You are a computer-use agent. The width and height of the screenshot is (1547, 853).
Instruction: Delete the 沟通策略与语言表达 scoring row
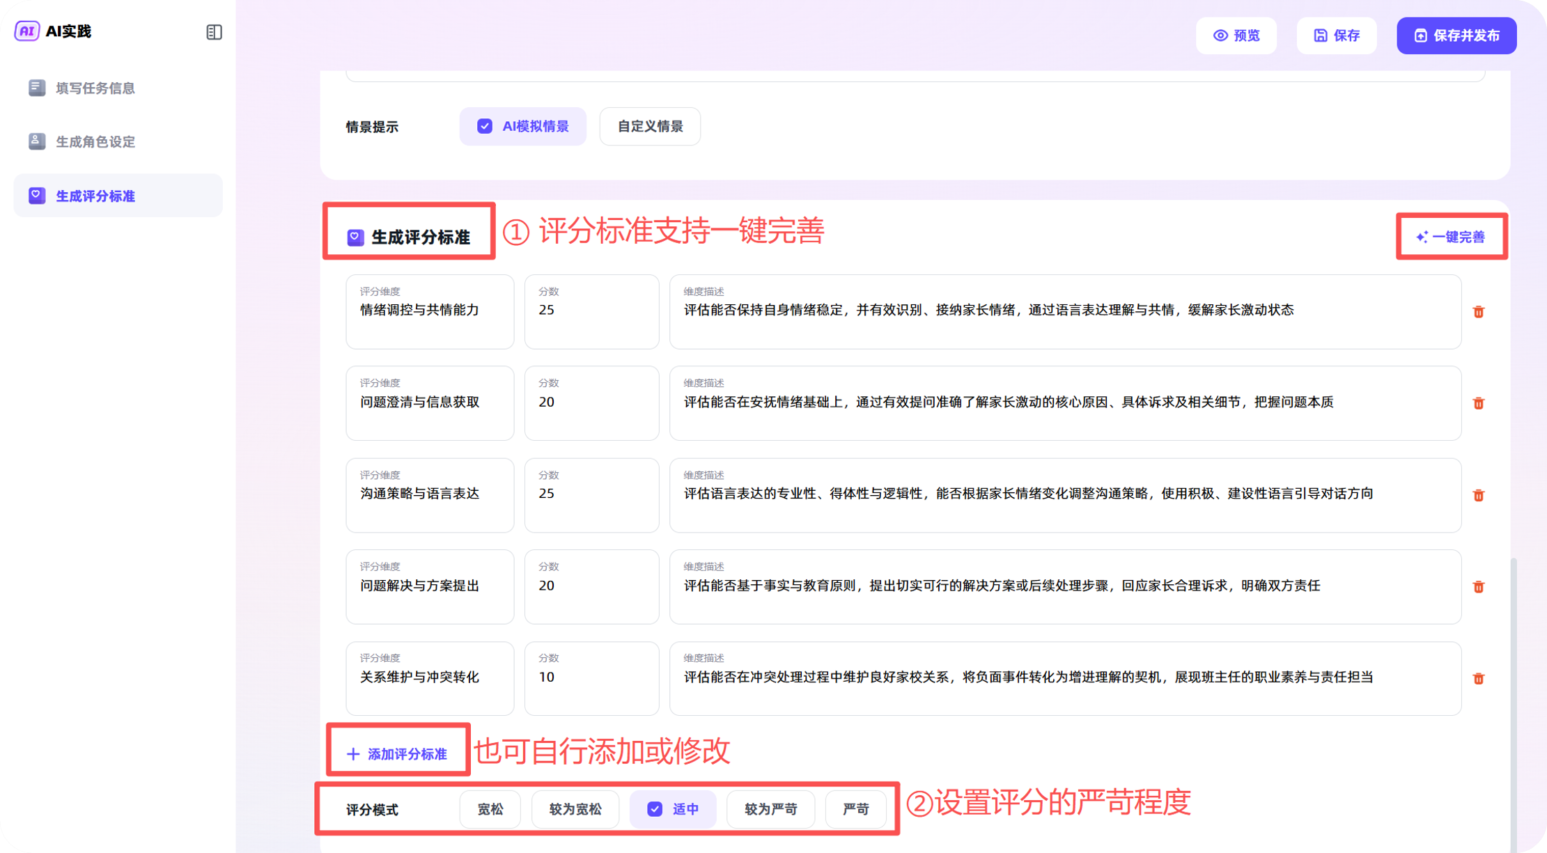(x=1479, y=495)
